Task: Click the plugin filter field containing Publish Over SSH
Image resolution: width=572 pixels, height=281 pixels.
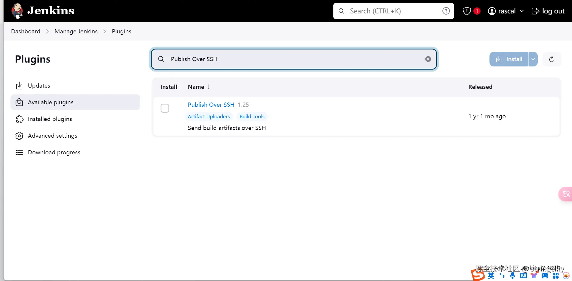Action: coord(294,59)
